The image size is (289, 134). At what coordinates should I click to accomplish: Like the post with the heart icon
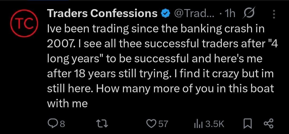point(151,124)
